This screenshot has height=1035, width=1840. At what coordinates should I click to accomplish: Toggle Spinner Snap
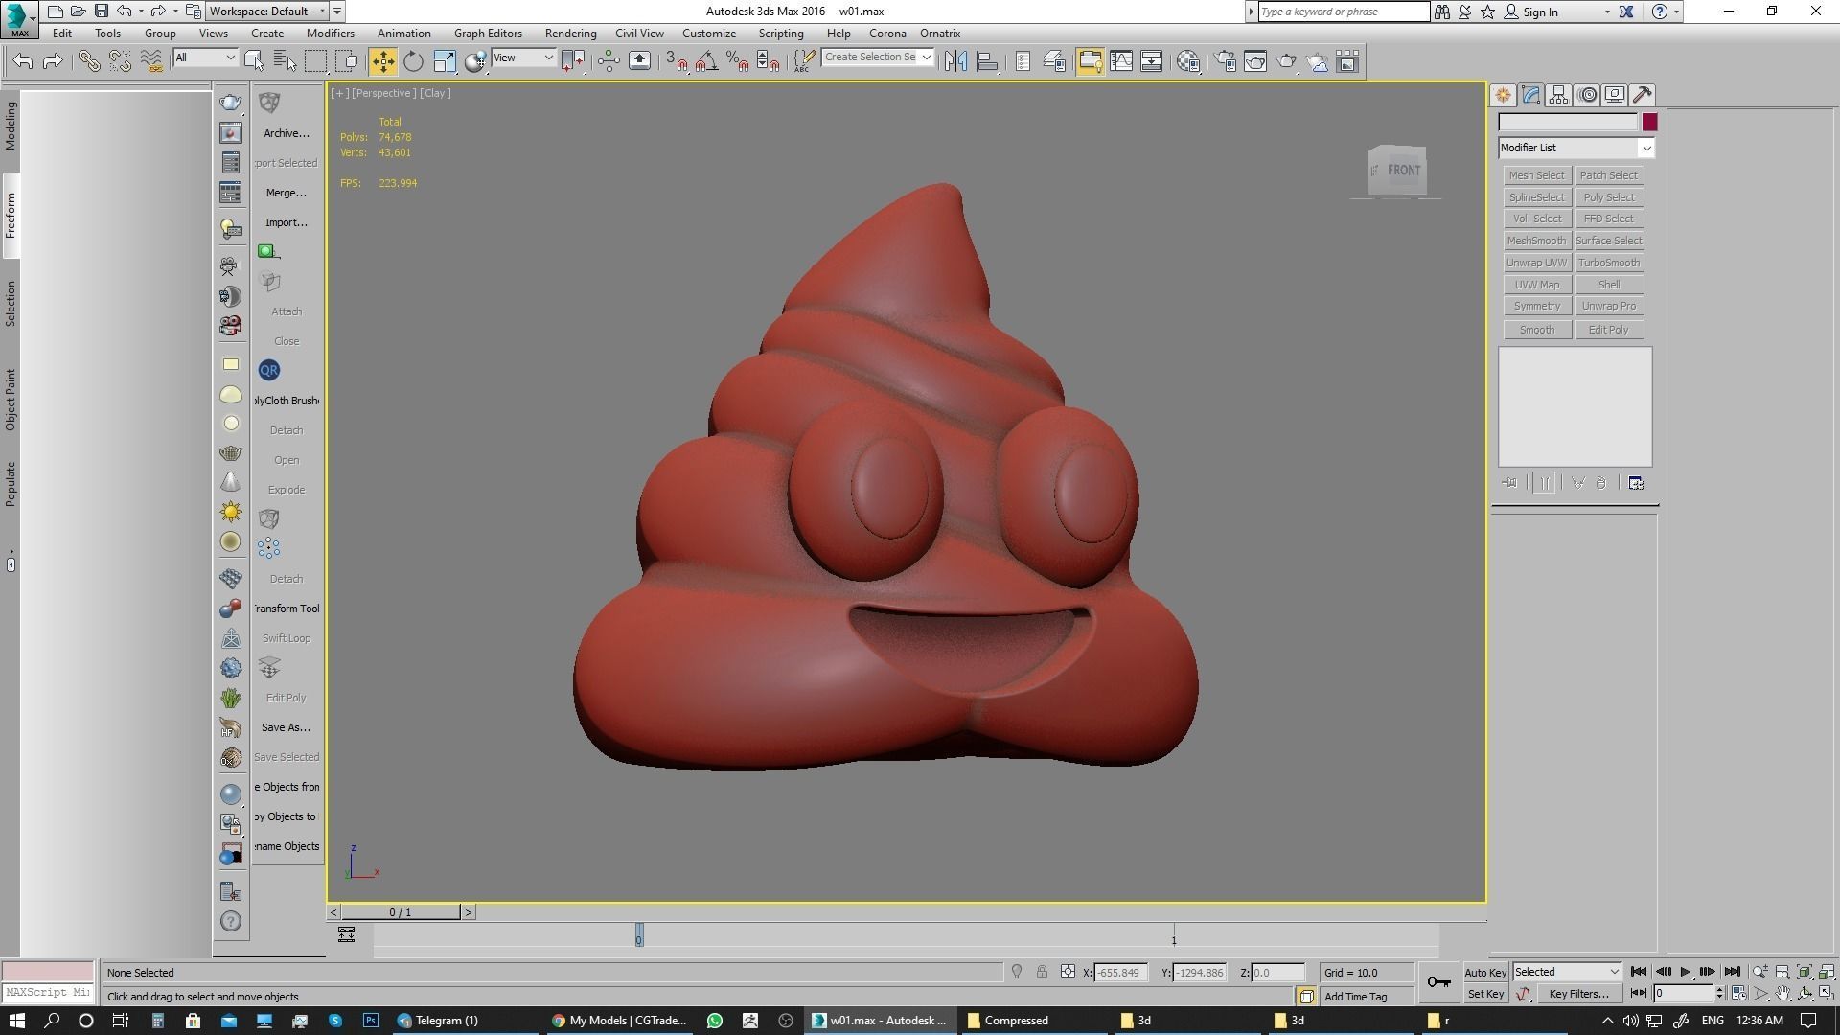(768, 61)
